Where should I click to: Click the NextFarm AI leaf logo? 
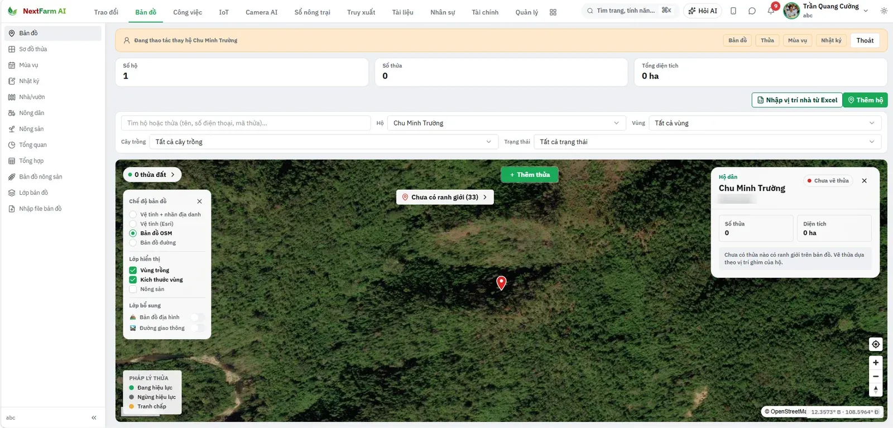coord(12,11)
